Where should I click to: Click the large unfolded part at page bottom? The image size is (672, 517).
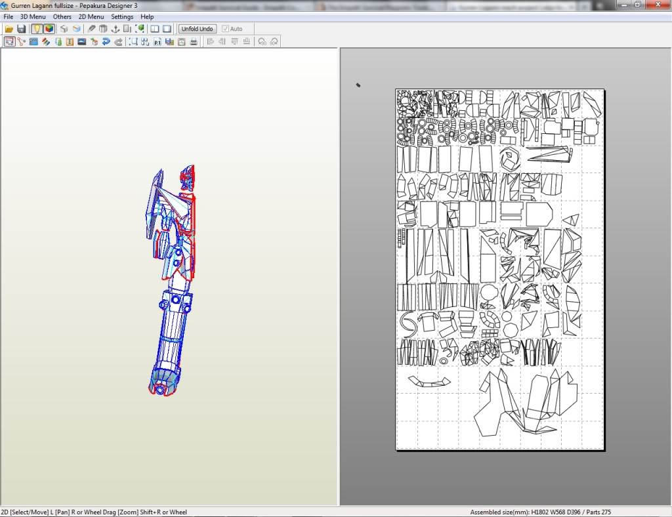click(x=526, y=403)
